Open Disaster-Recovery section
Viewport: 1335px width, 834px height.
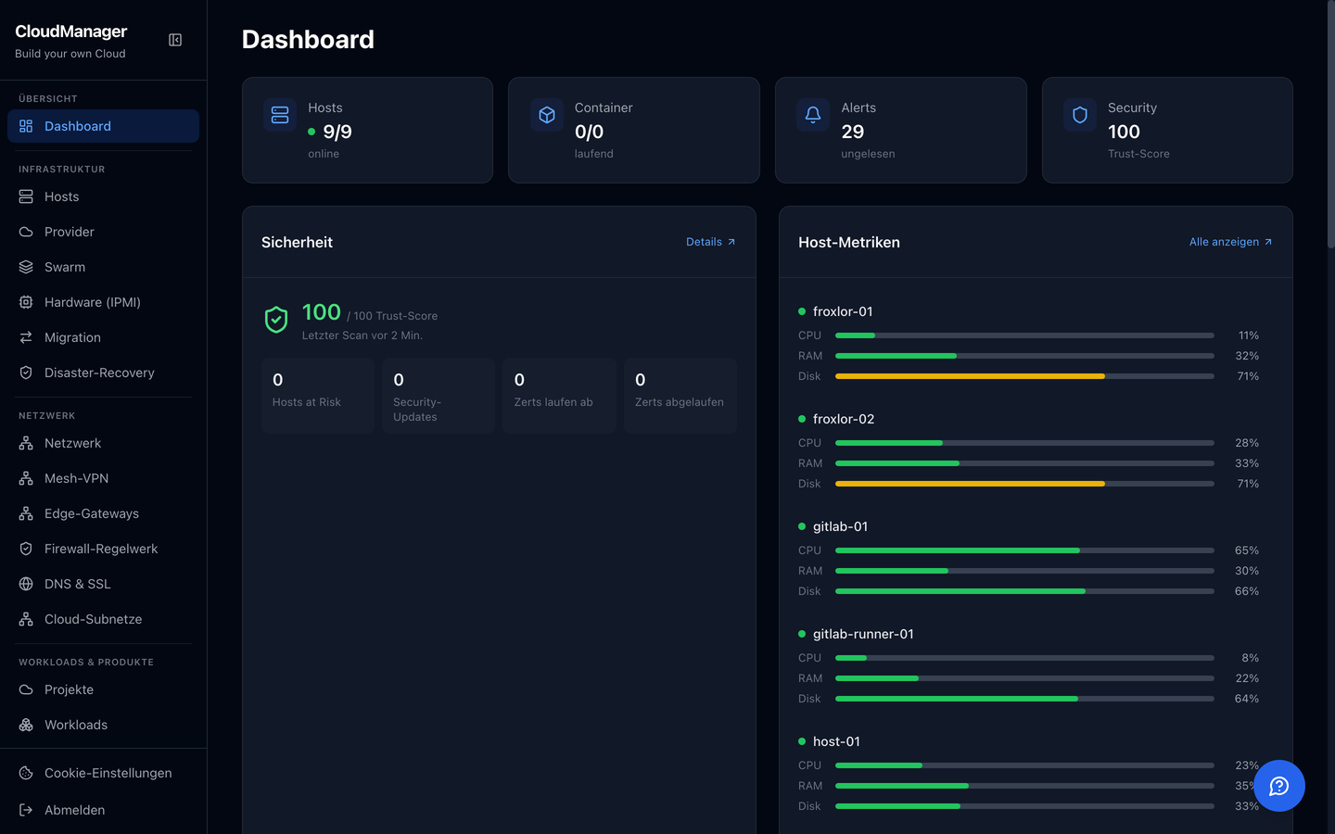[x=103, y=373]
